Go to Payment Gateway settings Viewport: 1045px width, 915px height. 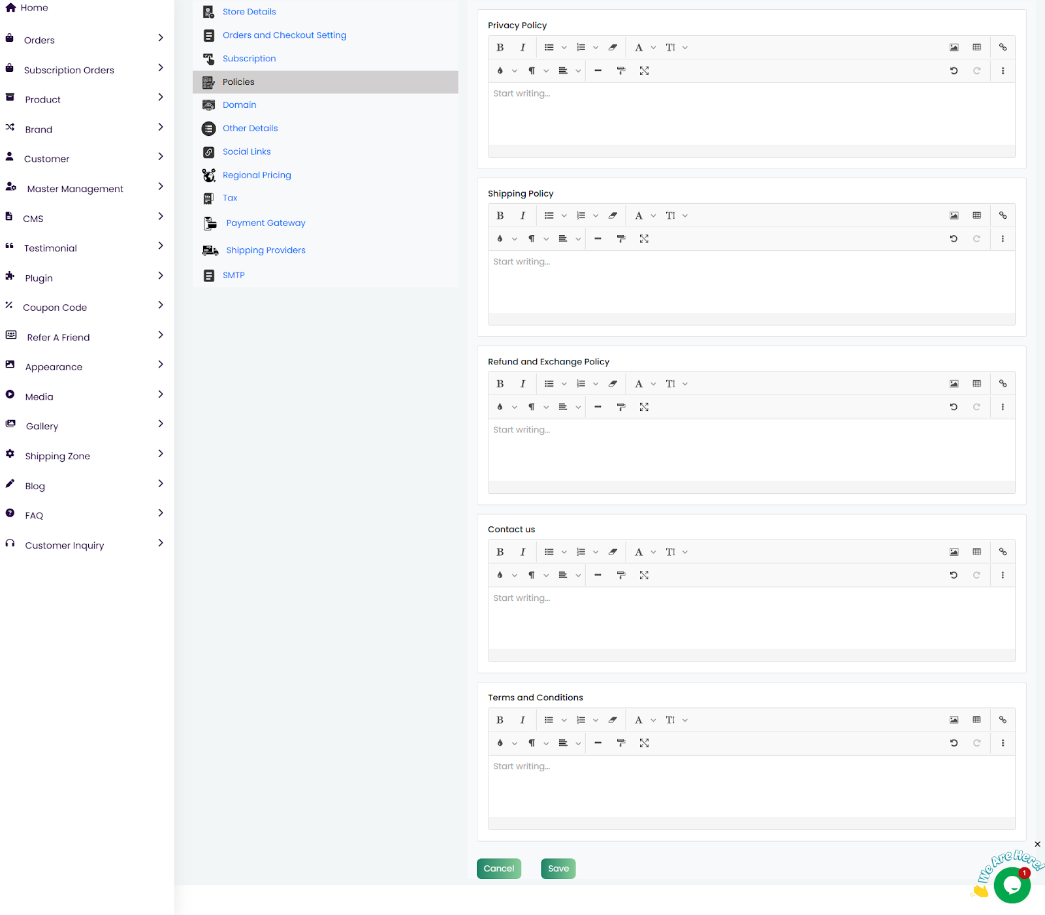(x=265, y=223)
